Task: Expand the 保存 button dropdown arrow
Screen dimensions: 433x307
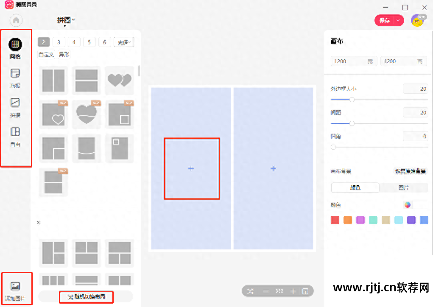Action: coord(399,20)
